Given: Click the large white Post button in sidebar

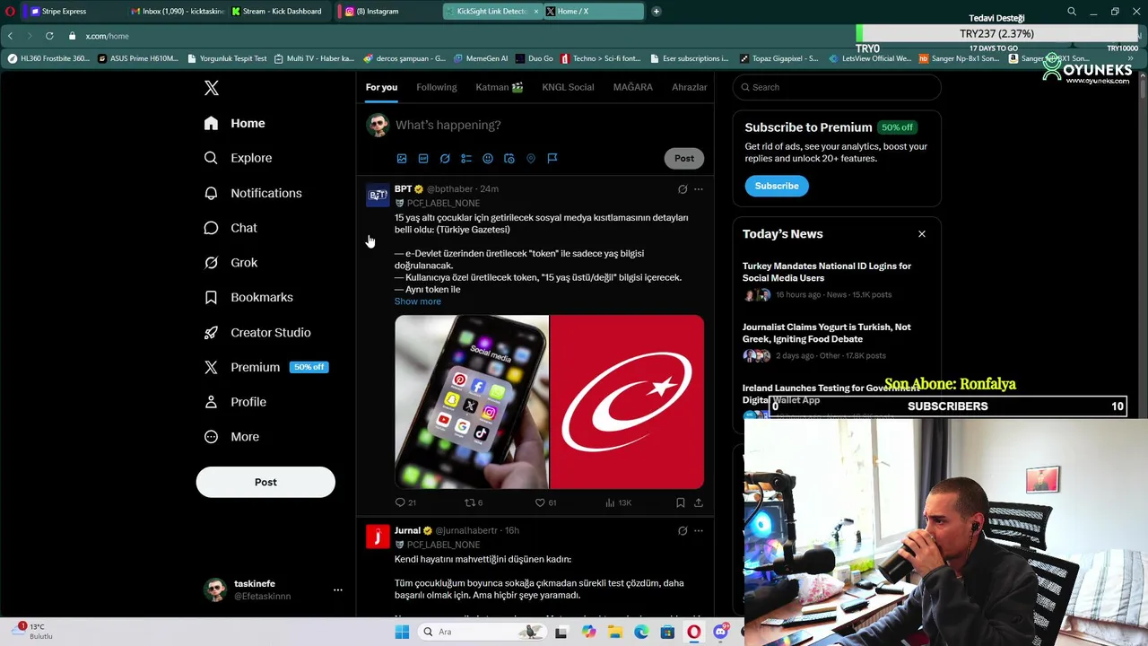Looking at the screenshot, I should pyautogui.click(x=265, y=482).
